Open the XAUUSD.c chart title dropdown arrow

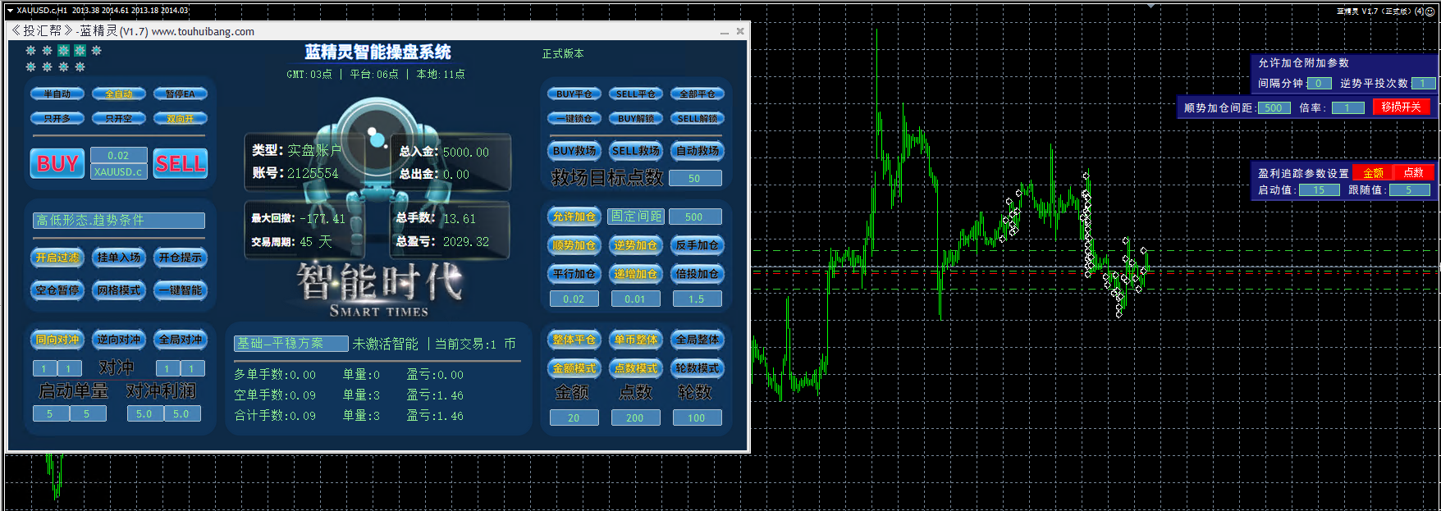(x=10, y=11)
